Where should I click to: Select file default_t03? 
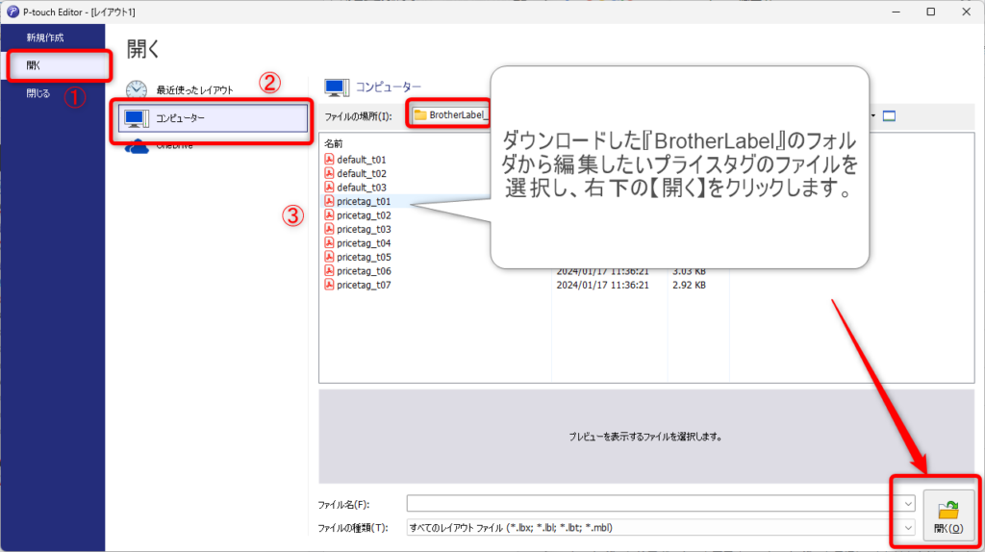(x=362, y=188)
